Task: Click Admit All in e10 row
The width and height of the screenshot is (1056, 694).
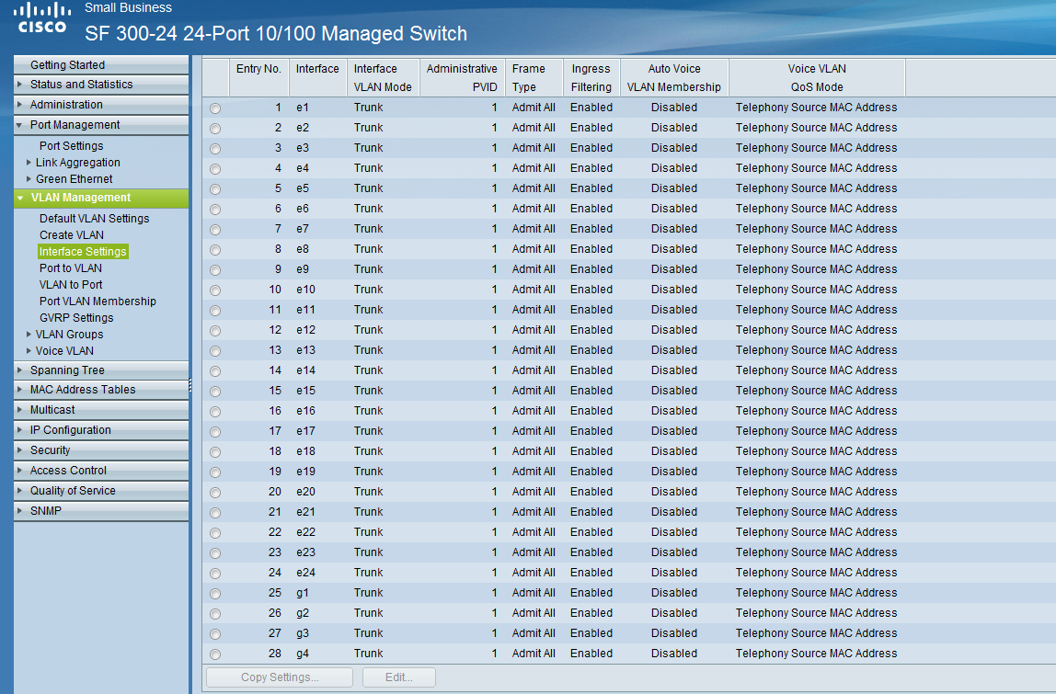Action: [534, 290]
